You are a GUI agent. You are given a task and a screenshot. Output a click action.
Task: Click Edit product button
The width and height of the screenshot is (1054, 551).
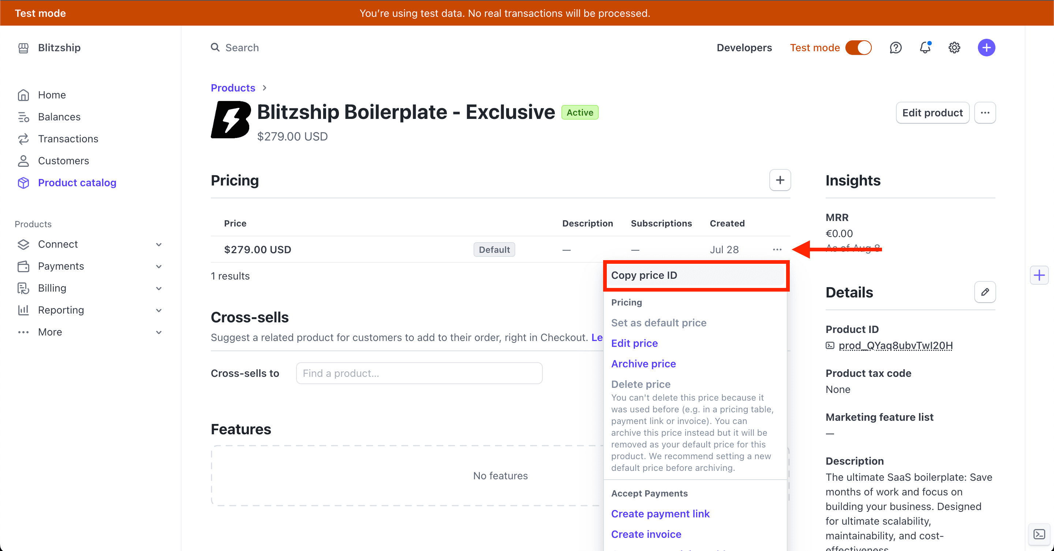tap(932, 112)
